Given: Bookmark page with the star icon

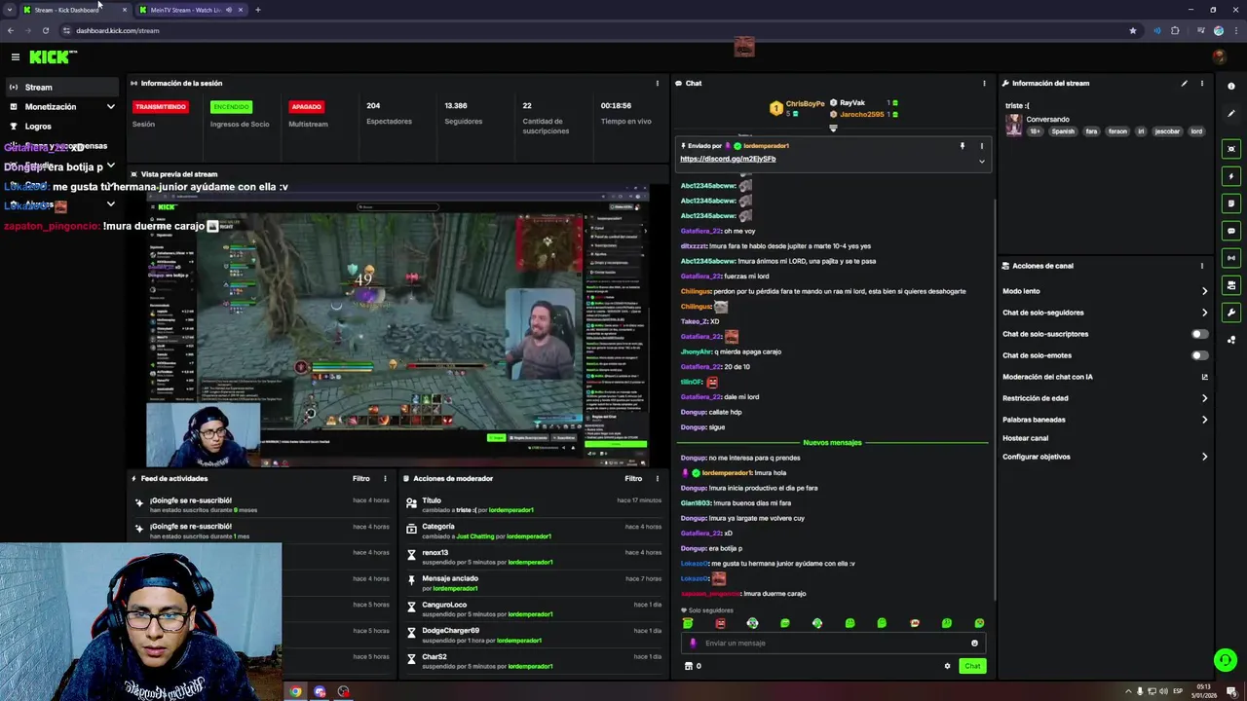Looking at the screenshot, I should (1132, 30).
